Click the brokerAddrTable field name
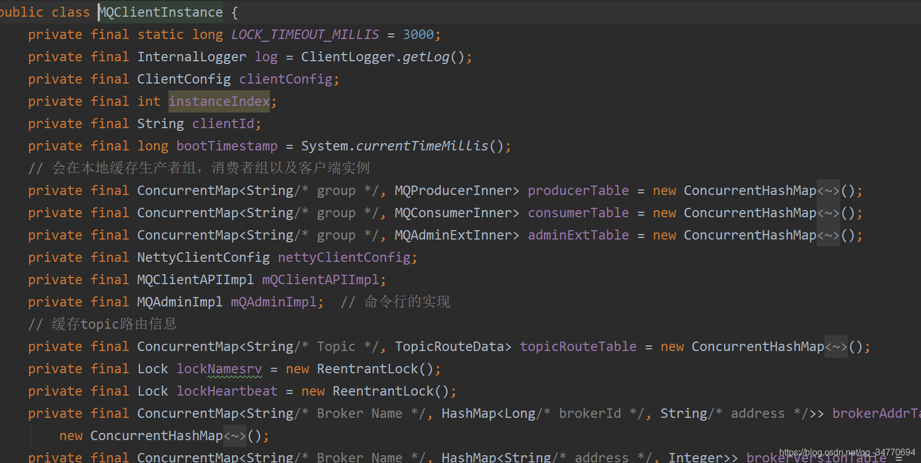This screenshot has height=463, width=921. tap(876, 413)
